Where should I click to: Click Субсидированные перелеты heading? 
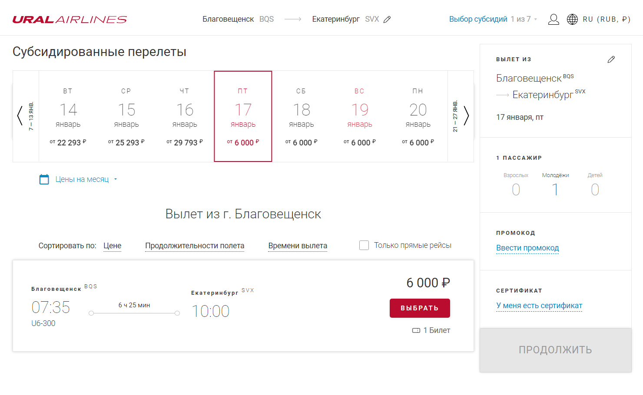tap(99, 52)
